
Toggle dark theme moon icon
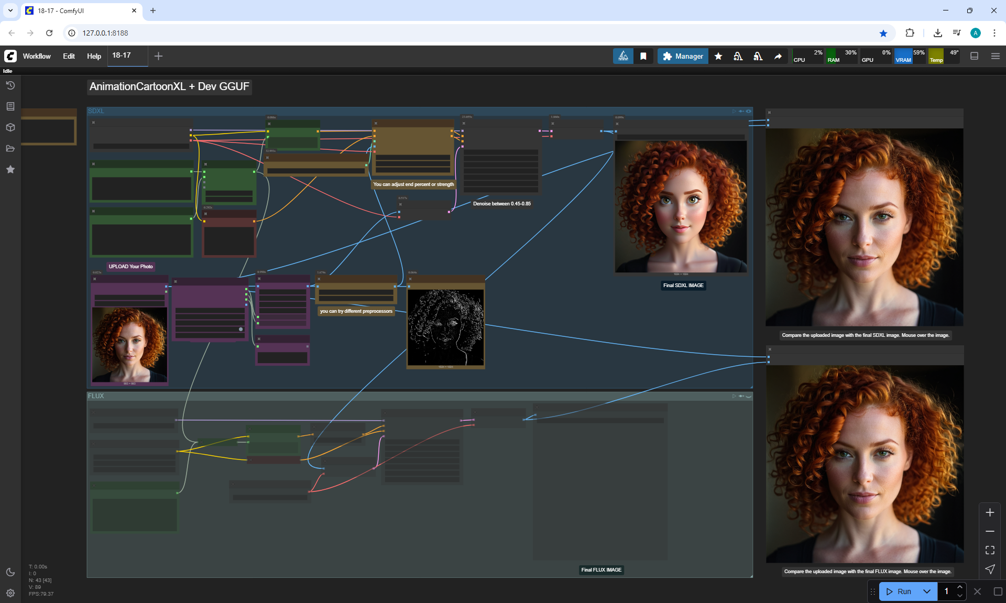tap(10, 572)
